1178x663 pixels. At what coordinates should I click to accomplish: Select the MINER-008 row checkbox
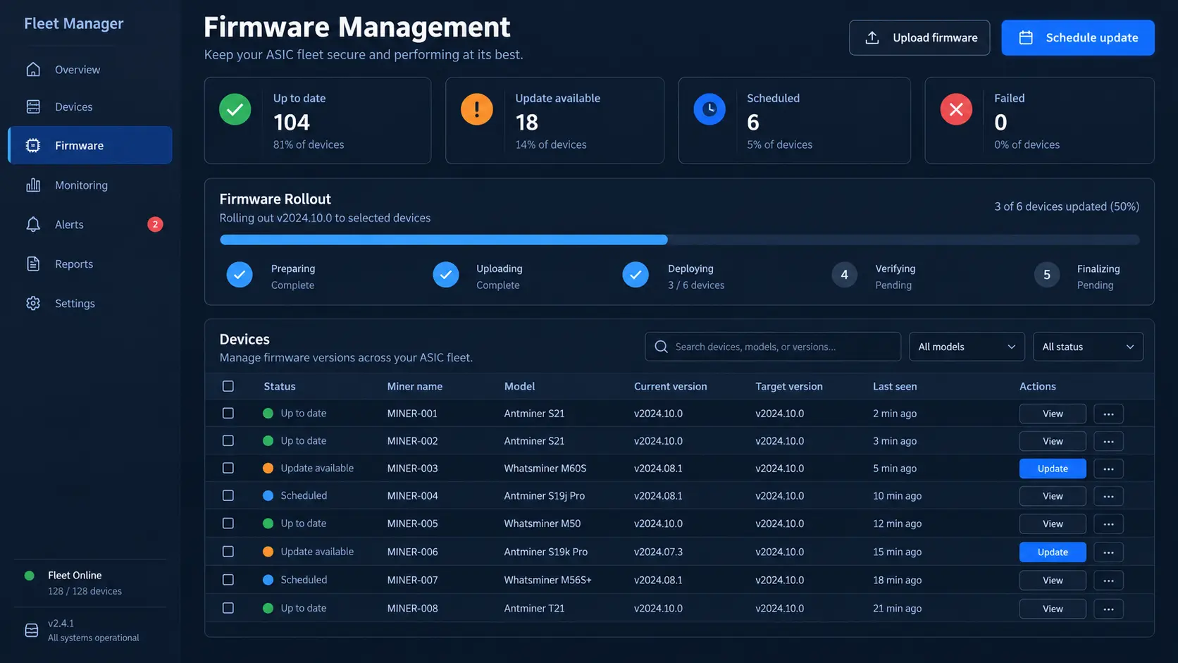pyautogui.click(x=228, y=608)
